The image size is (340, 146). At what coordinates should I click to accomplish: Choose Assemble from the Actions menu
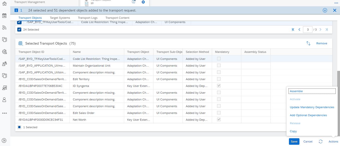pos(296,91)
